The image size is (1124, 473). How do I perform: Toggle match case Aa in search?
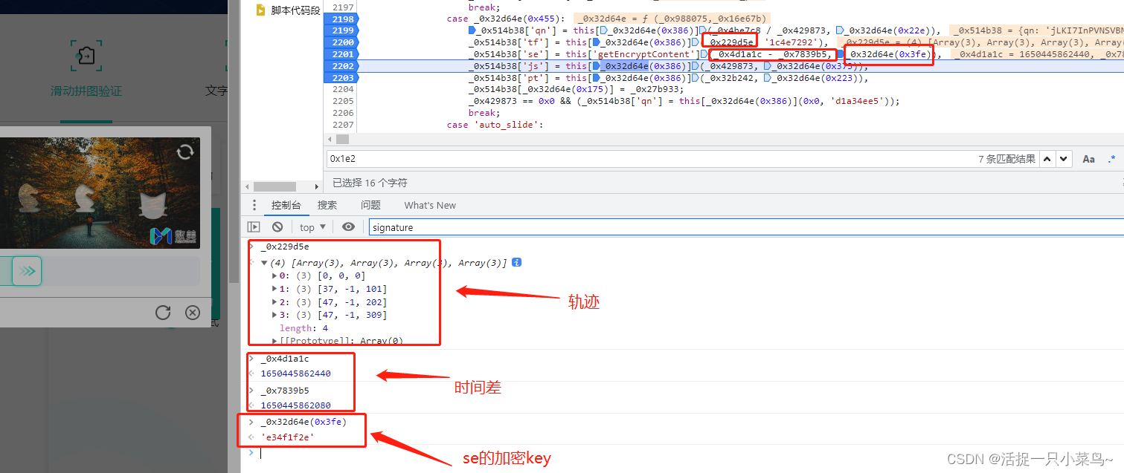1088,159
